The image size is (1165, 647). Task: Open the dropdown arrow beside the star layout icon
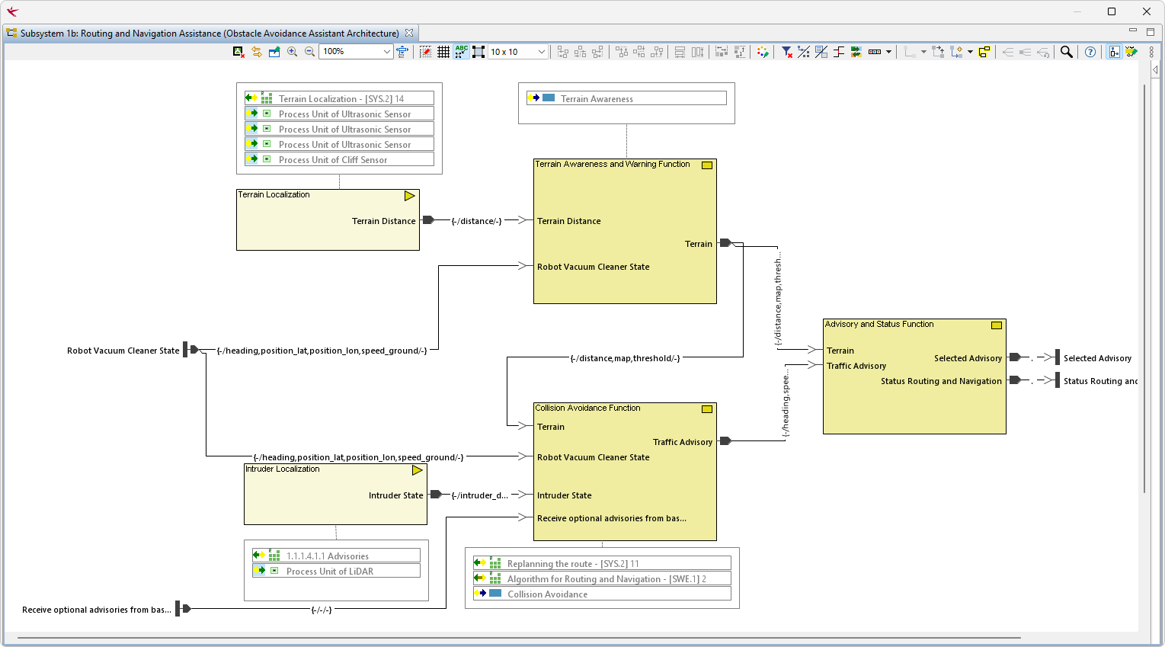(970, 52)
